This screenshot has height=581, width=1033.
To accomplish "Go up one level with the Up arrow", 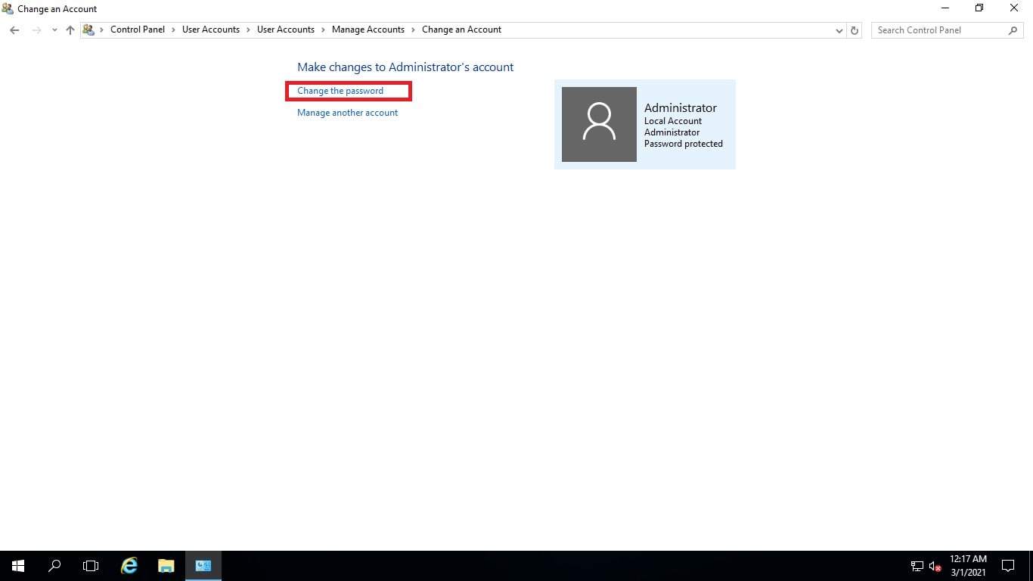I will point(70,30).
